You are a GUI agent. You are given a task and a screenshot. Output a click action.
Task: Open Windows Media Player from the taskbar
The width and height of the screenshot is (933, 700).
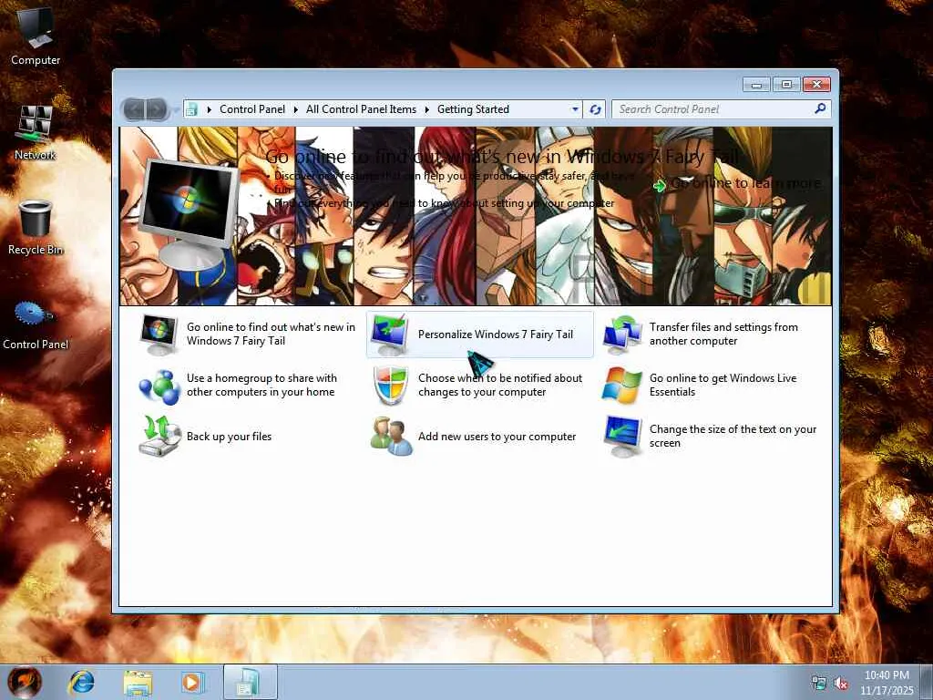[193, 682]
